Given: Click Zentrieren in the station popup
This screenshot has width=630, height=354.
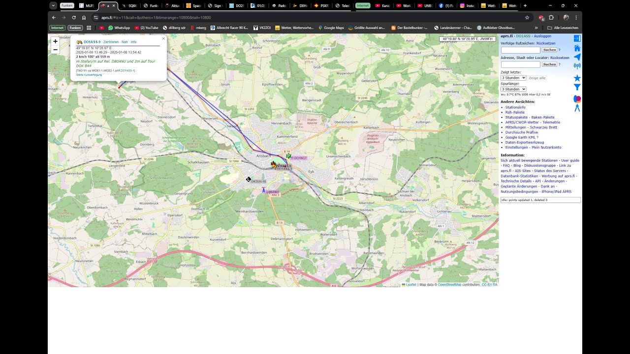Looking at the screenshot, I should click(111, 42).
